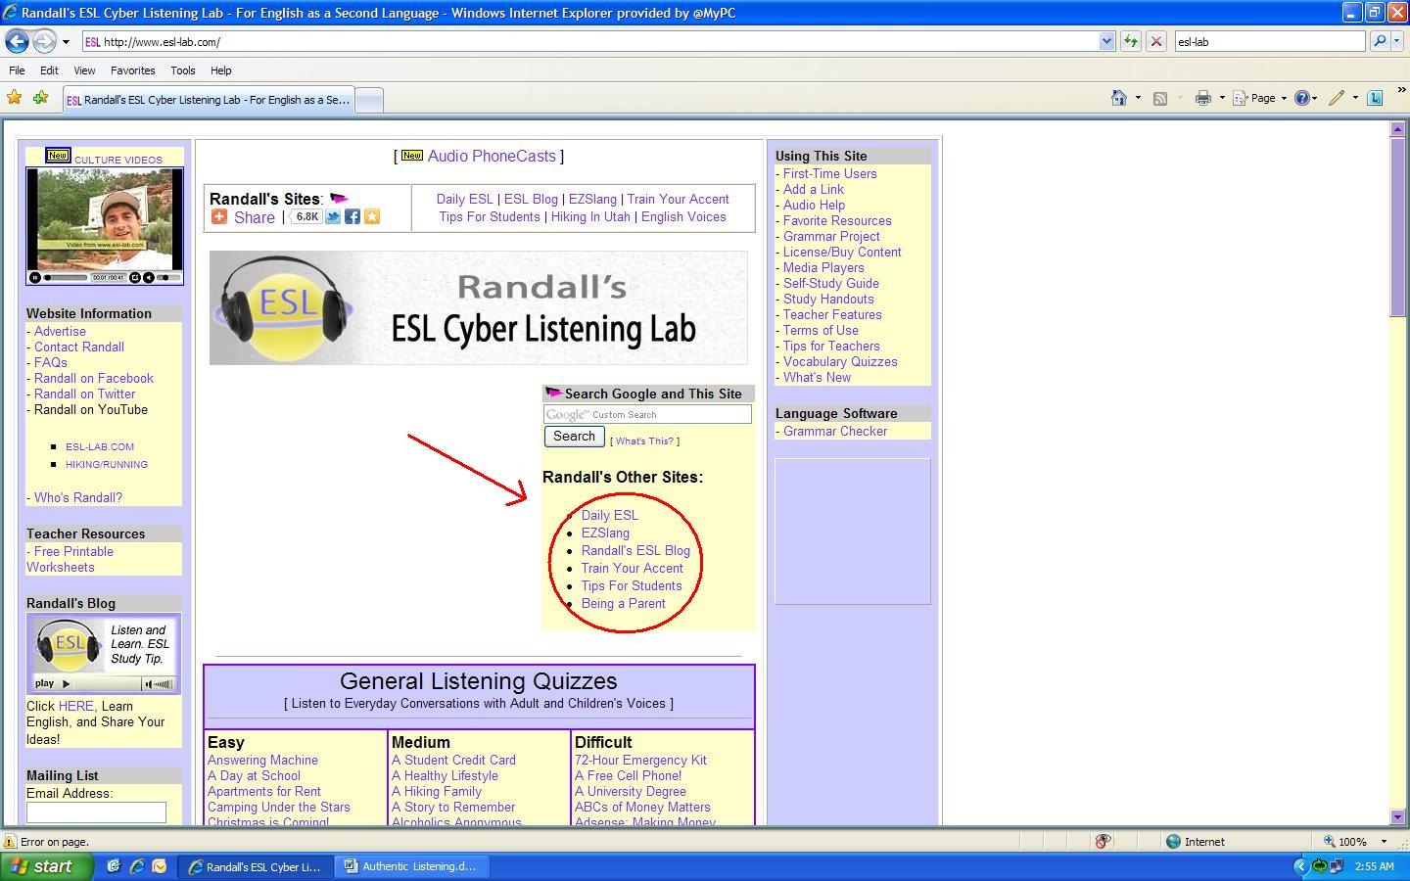
Task: Open the Grammar Checker link
Action: point(835,432)
